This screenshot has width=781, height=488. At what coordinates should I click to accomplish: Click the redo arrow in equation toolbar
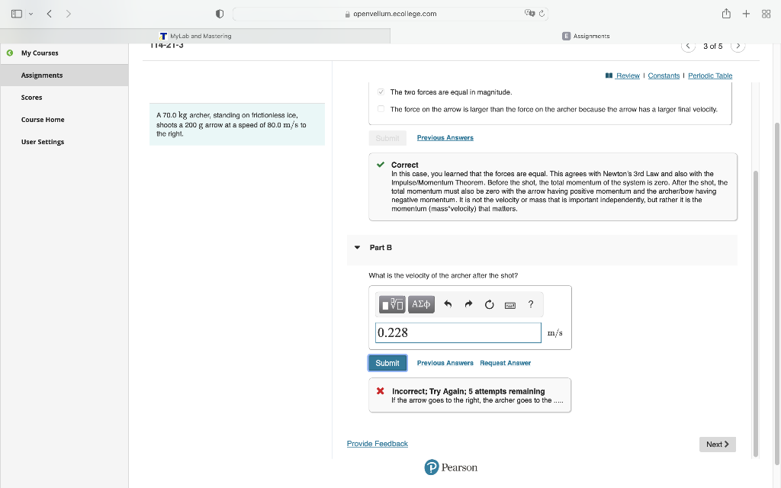(x=468, y=303)
